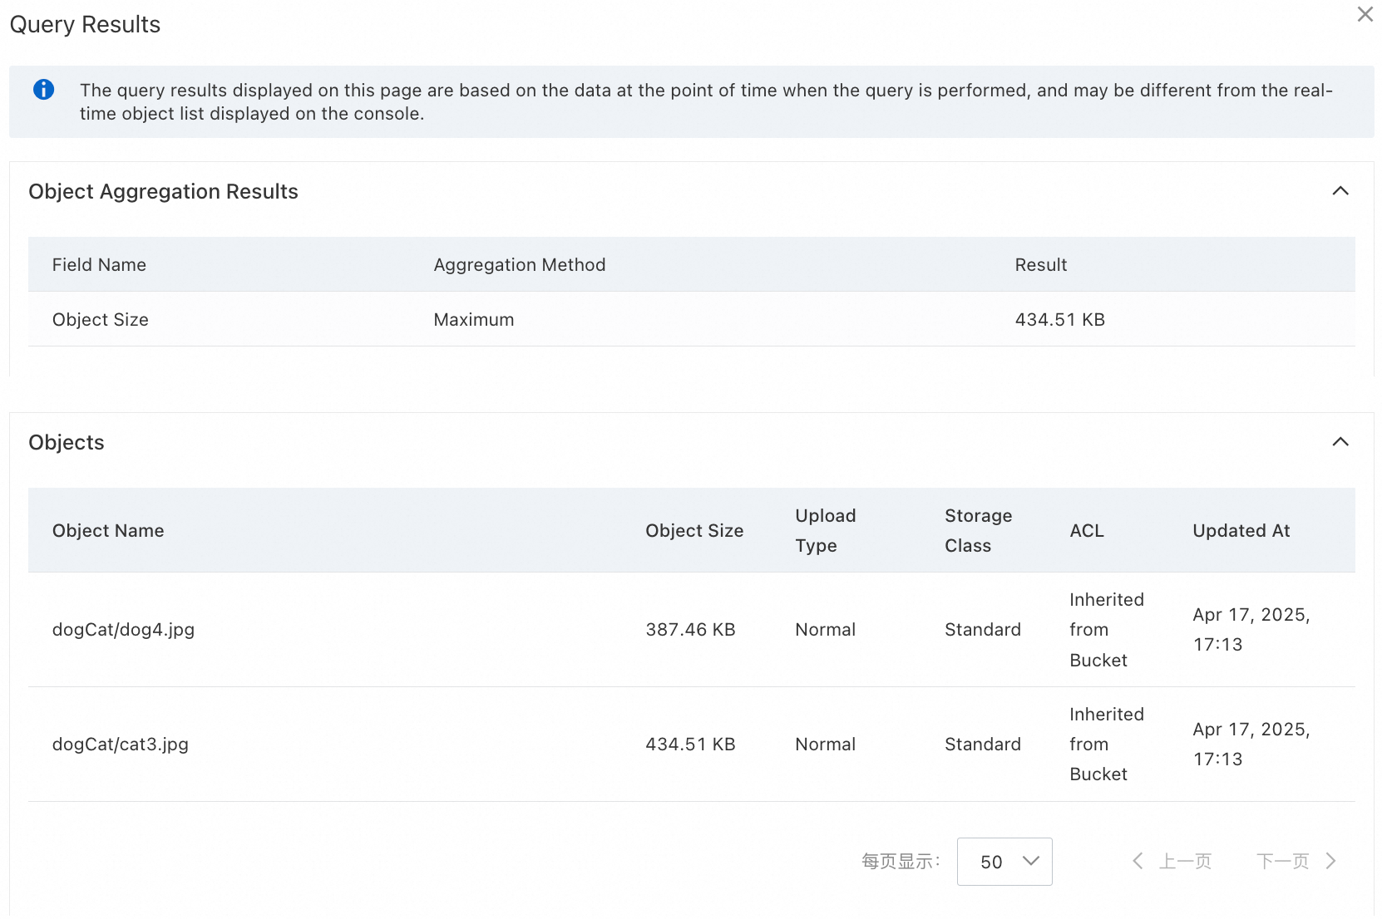The width and height of the screenshot is (1382, 919).
Task: Collapse the Objects section
Action: 1340,442
